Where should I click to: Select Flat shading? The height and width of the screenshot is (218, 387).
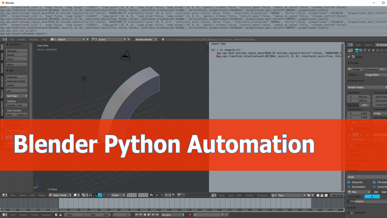pos(22,105)
